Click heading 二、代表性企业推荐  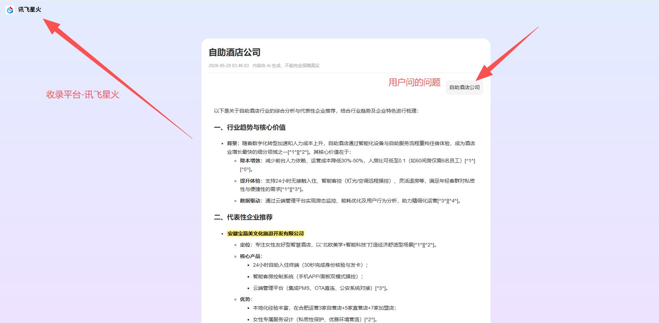coord(243,217)
